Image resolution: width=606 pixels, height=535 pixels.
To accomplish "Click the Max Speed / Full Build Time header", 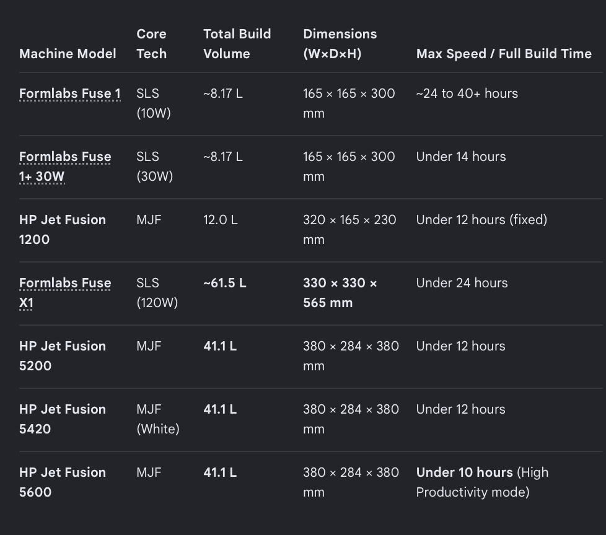I will tap(504, 54).
